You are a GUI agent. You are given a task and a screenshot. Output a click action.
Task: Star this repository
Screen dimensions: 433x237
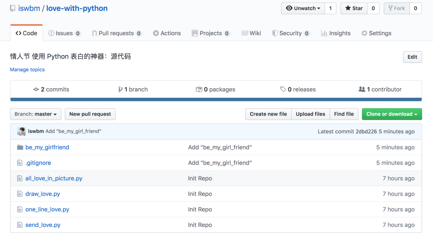pos(354,8)
